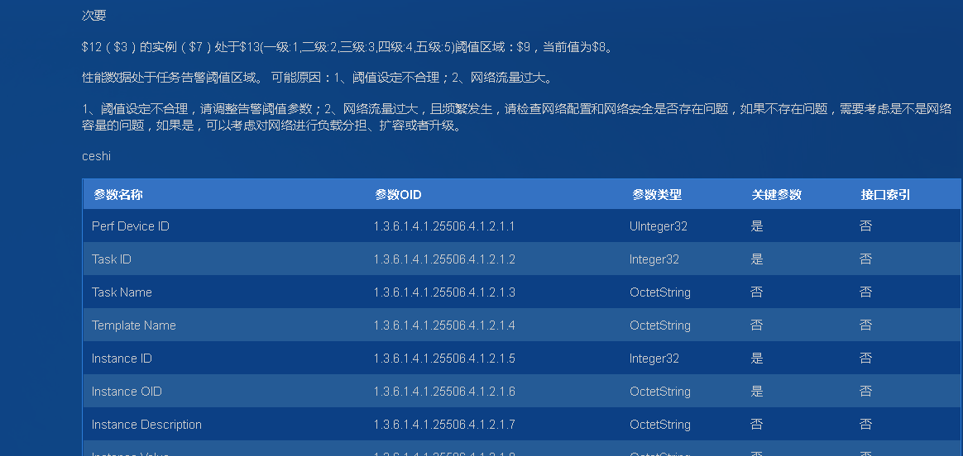The image size is (963, 456).
Task: Select the Instance Description parameter cell
Action: coord(146,425)
